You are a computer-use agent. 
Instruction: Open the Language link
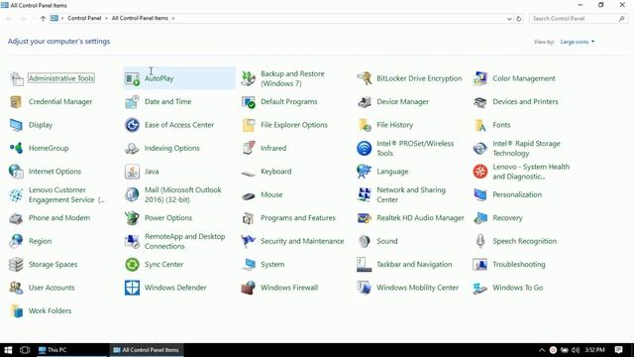coord(392,172)
